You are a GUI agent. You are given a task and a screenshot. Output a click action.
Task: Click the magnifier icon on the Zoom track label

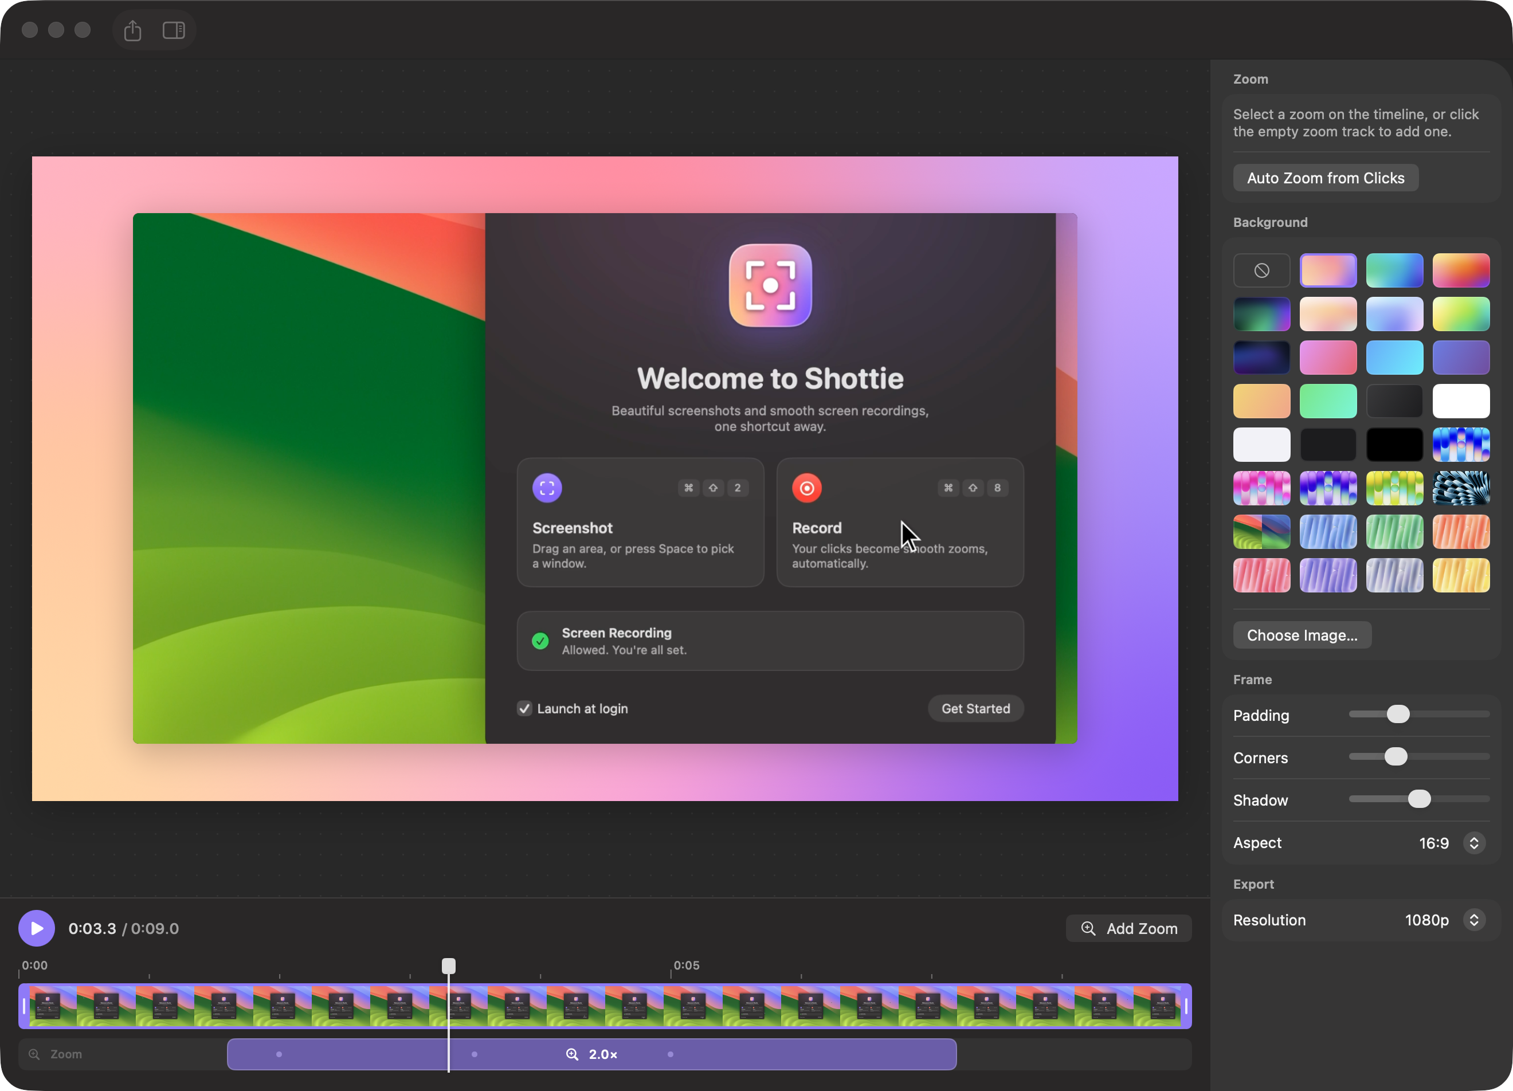click(34, 1054)
